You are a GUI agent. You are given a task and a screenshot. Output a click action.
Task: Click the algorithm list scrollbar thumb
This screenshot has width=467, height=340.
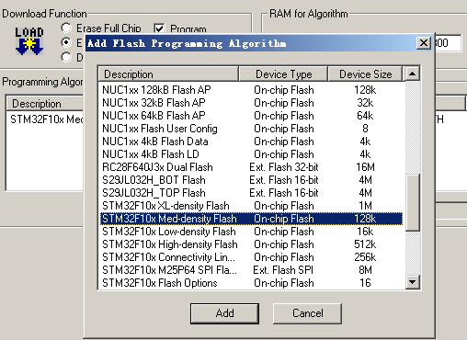tap(413, 202)
